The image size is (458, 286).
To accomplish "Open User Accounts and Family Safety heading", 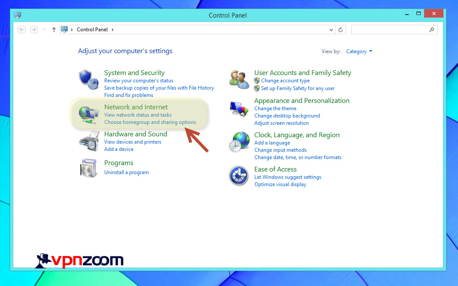I will pos(303,73).
